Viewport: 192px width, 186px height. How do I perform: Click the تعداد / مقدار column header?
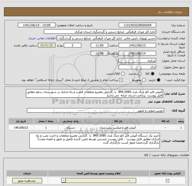[46, 121]
